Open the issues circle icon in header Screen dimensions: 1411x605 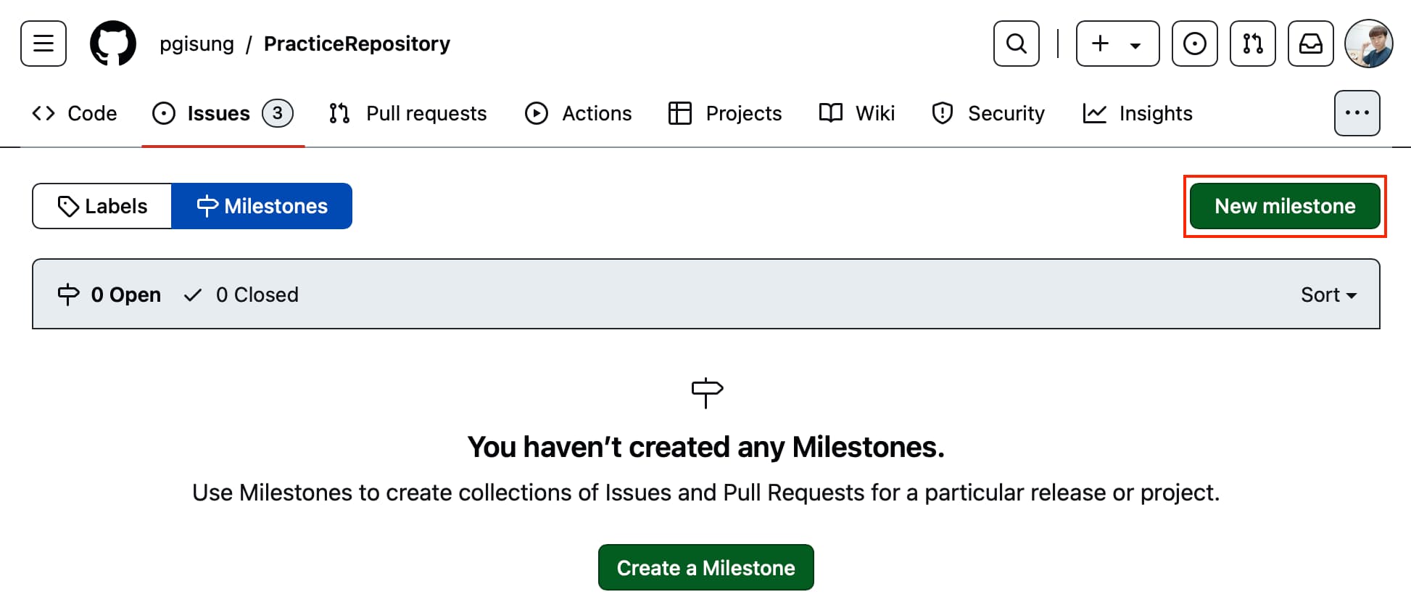pyautogui.click(x=1195, y=44)
